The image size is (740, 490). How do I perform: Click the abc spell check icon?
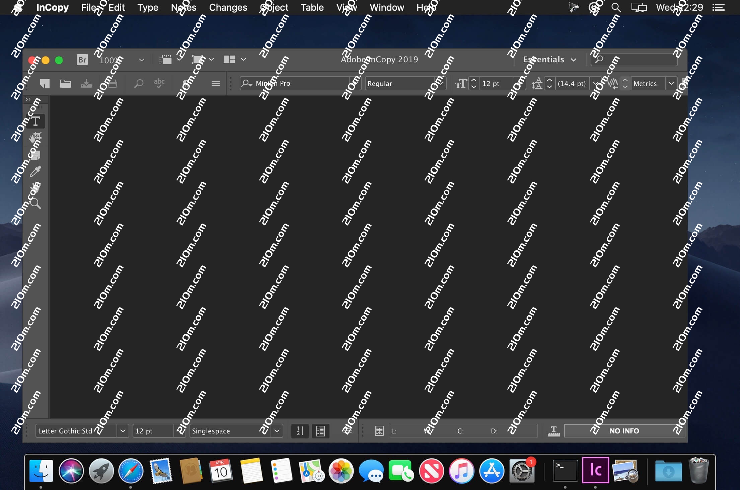pyautogui.click(x=159, y=83)
